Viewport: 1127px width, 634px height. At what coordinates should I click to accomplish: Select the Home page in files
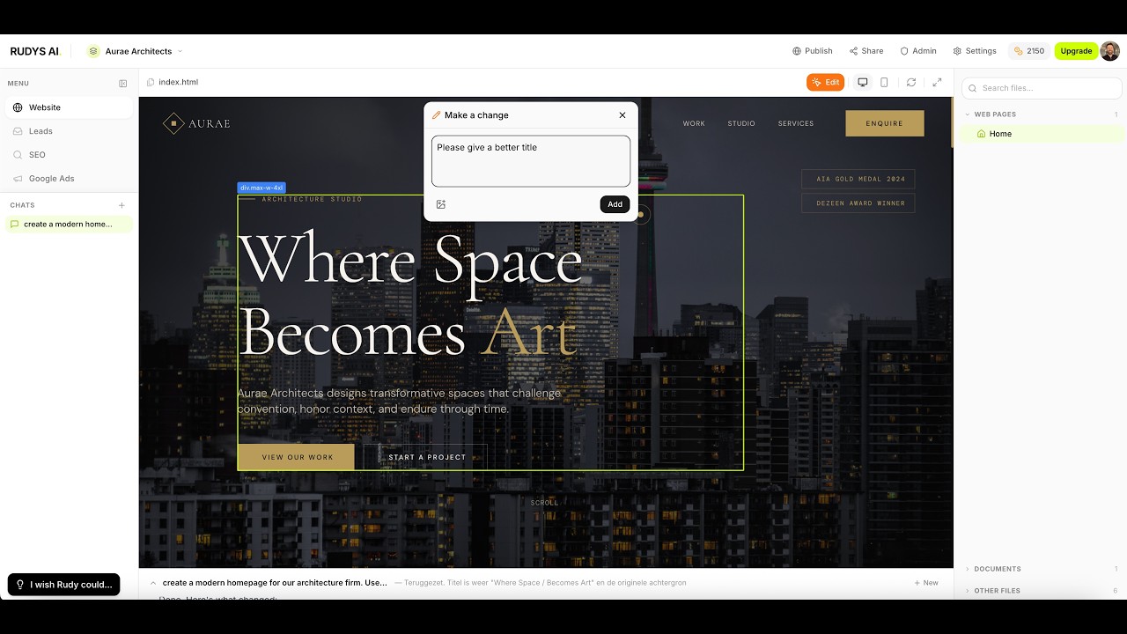tap(1041, 134)
